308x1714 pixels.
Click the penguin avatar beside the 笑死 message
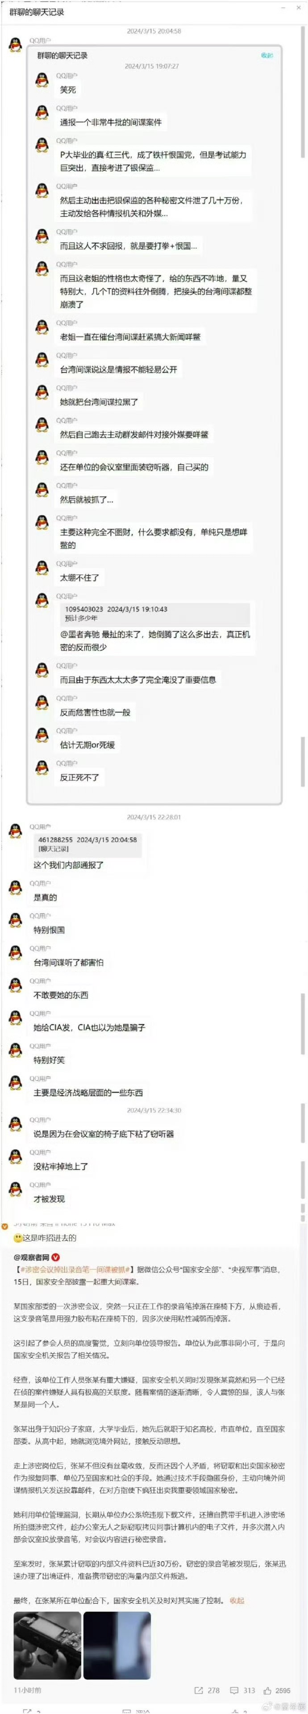tap(42, 81)
